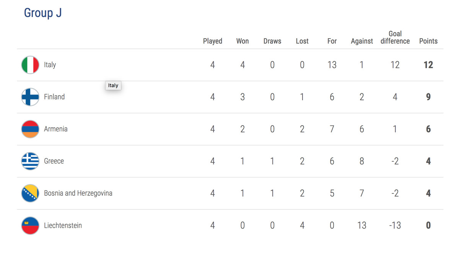Open the Italy team link
459x255 pixels.
[x=50, y=65]
